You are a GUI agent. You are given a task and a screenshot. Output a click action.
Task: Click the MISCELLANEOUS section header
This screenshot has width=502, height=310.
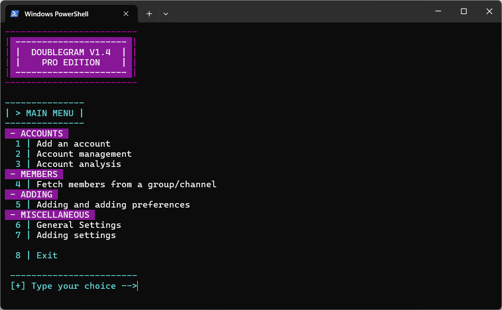55,215
